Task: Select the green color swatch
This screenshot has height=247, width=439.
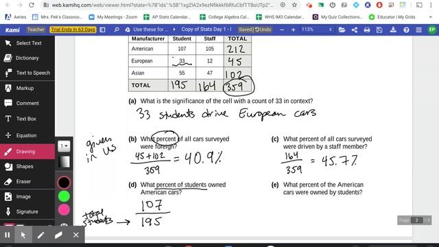Action: point(64,196)
